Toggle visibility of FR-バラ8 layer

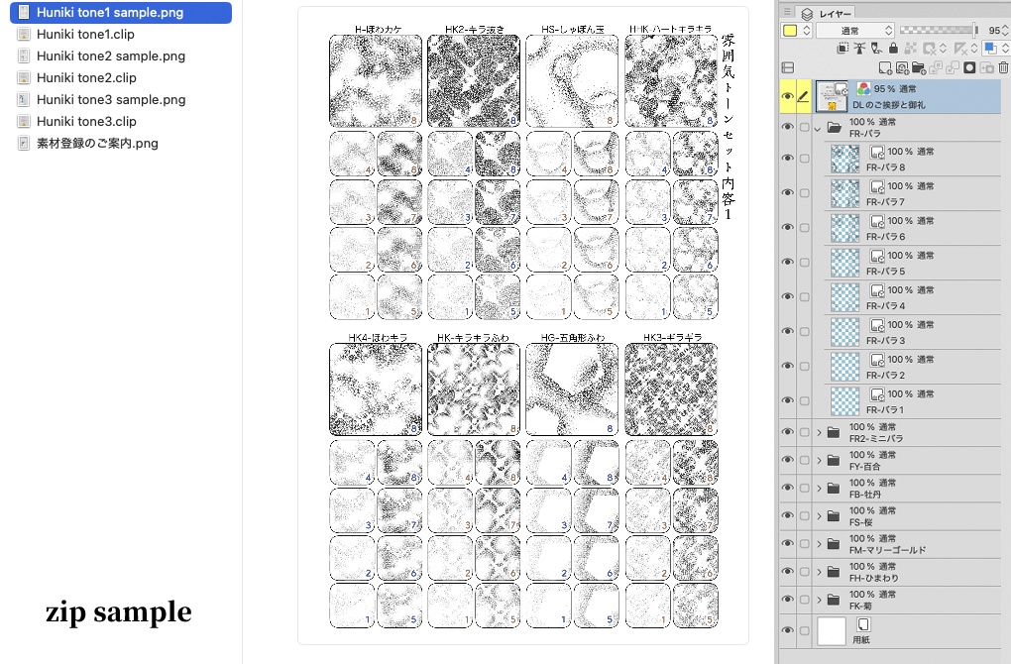click(787, 159)
